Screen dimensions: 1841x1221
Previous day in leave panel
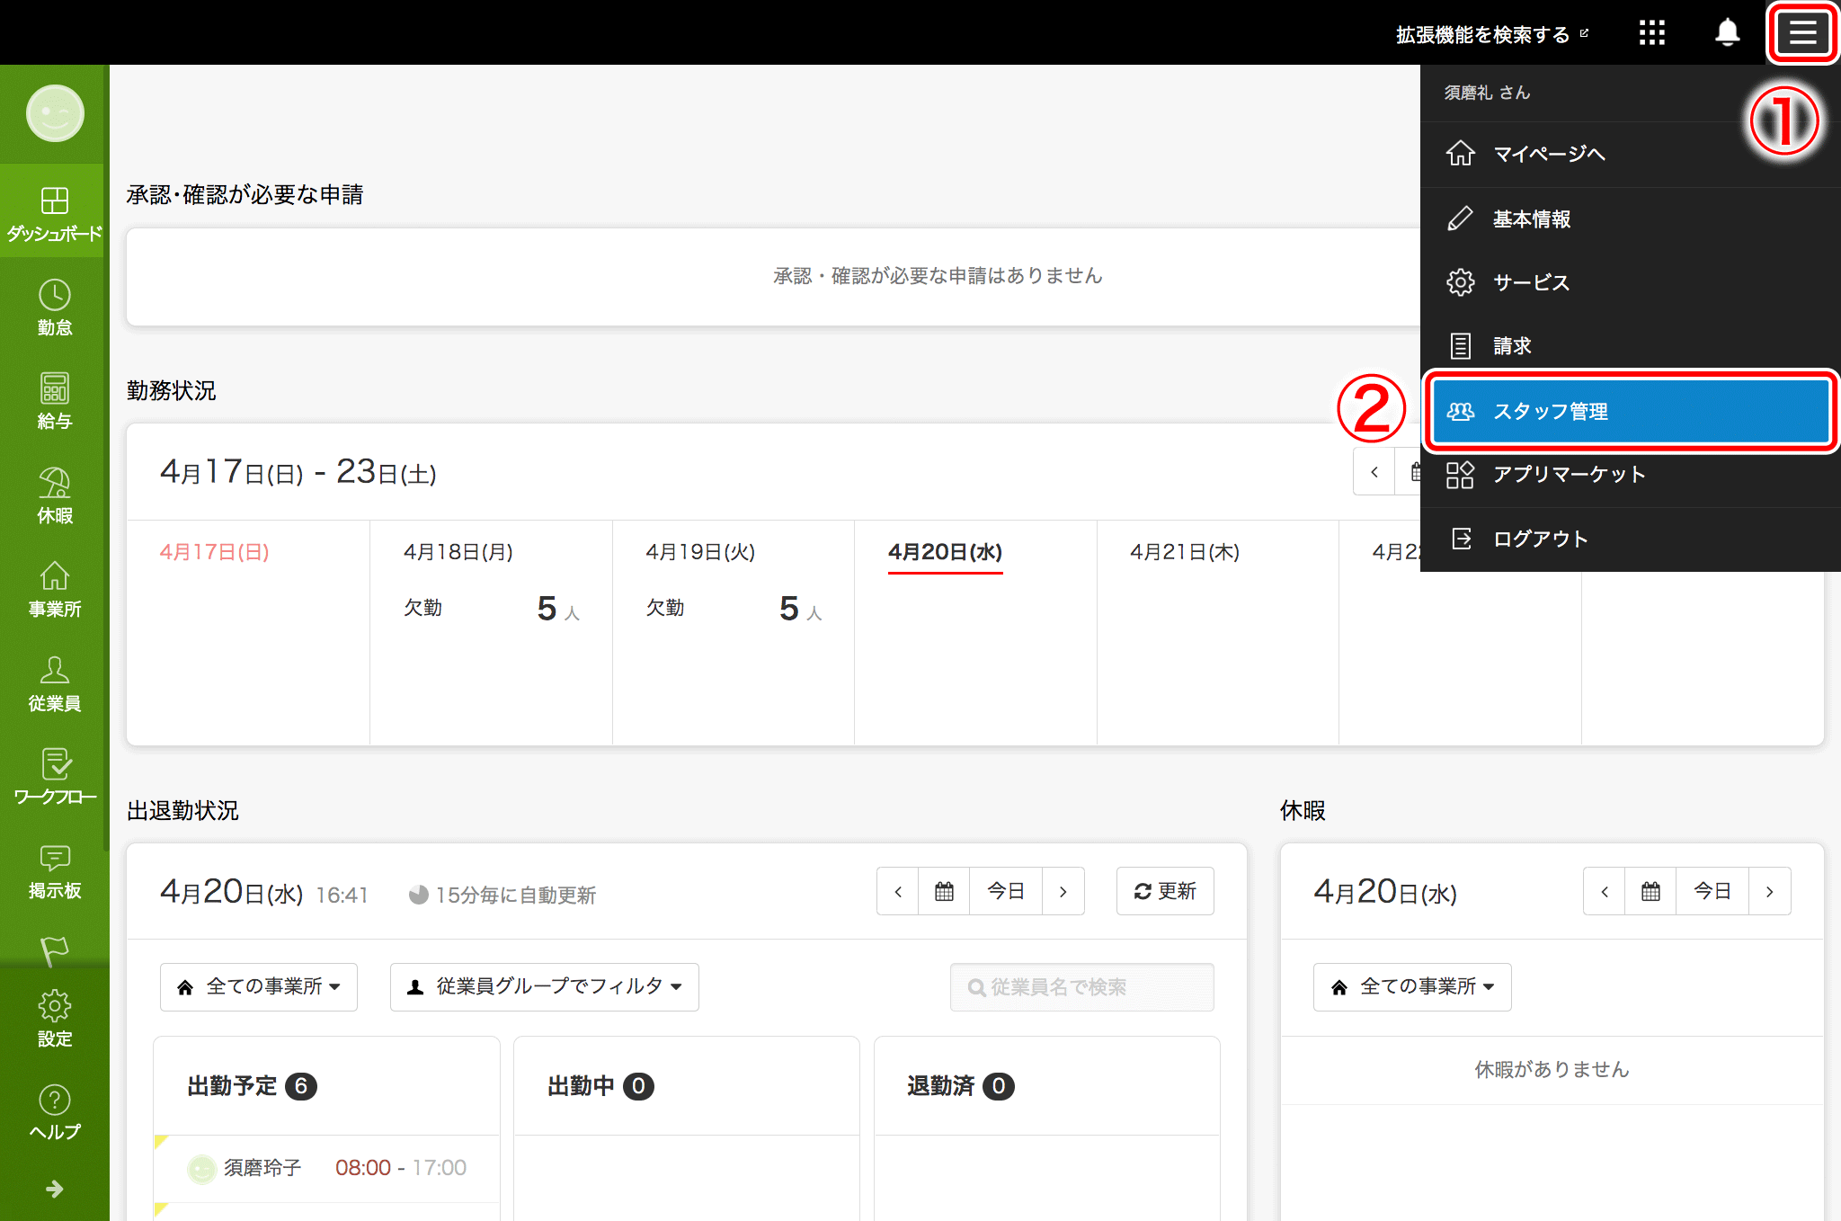pyautogui.click(x=1605, y=891)
